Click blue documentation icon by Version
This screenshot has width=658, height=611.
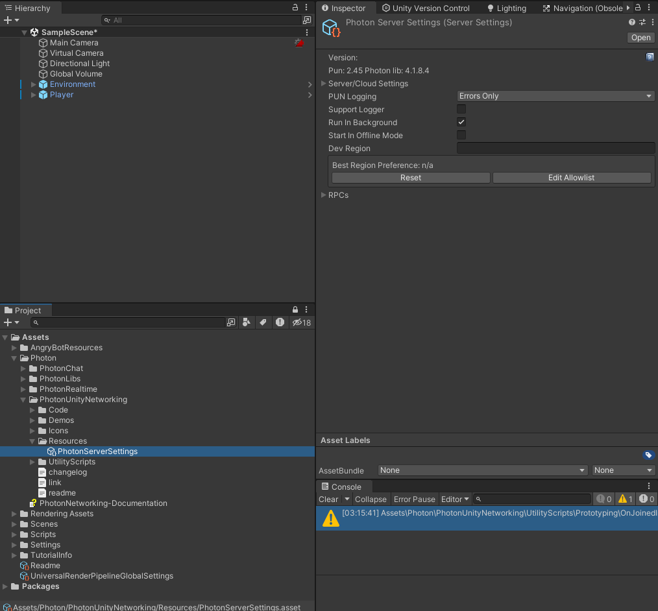[650, 57]
